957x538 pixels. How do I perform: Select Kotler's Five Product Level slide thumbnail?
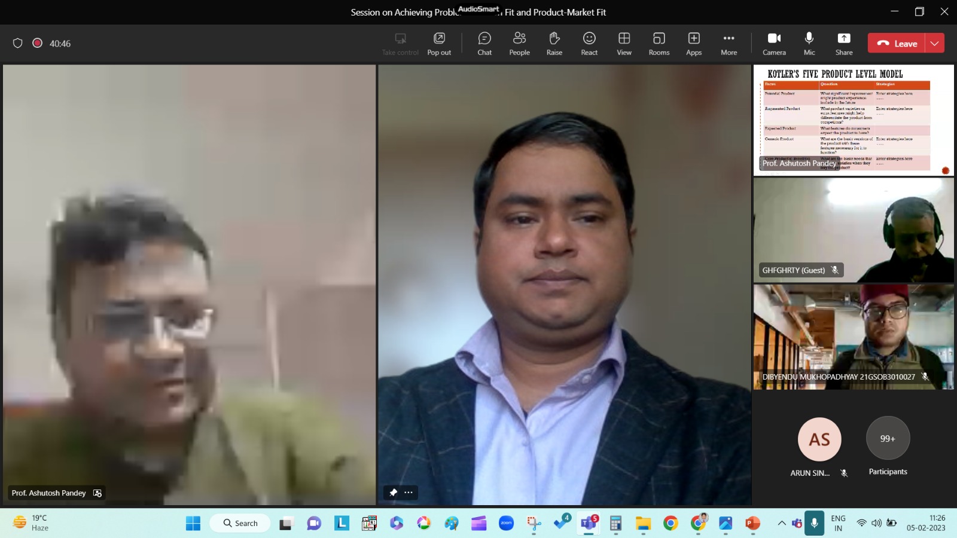tap(854, 120)
